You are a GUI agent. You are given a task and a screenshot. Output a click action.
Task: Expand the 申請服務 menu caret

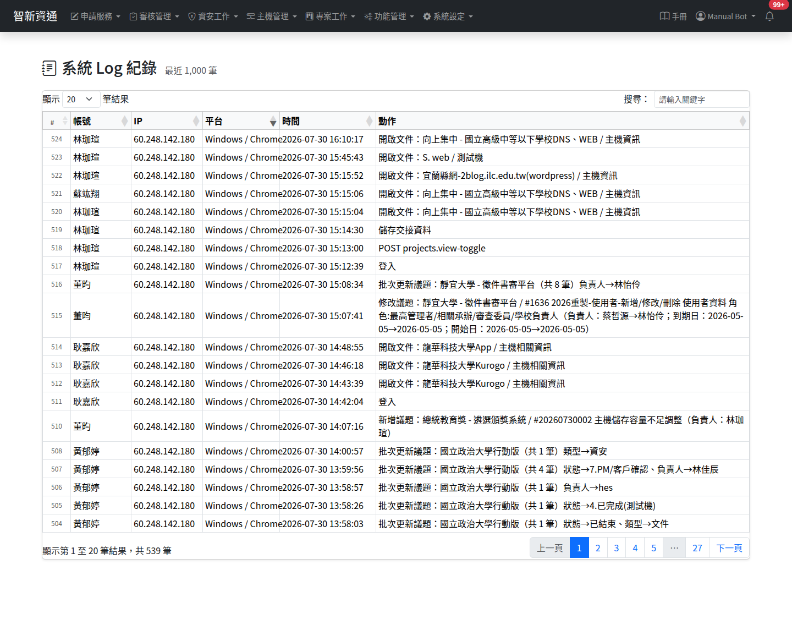(x=118, y=17)
